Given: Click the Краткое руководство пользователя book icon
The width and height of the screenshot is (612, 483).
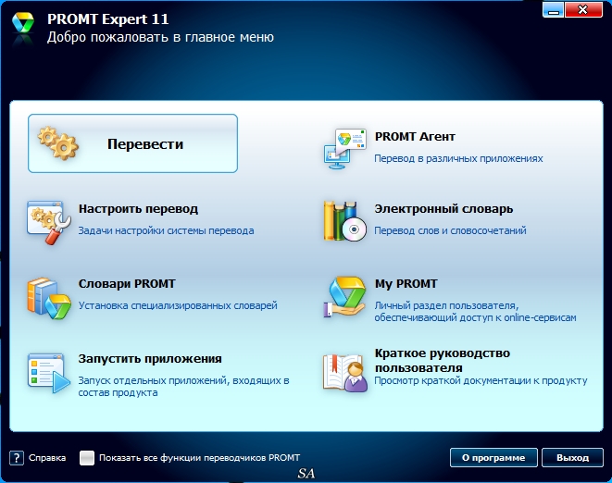Looking at the screenshot, I should tap(345, 373).
